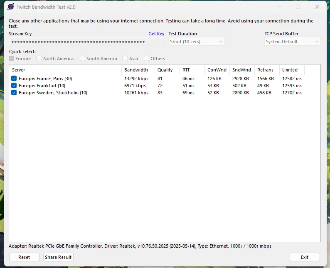Screen dimensions: 330x268
Task: Uncheck the Sweden, Stockholm server checkbox
Action: point(14,93)
